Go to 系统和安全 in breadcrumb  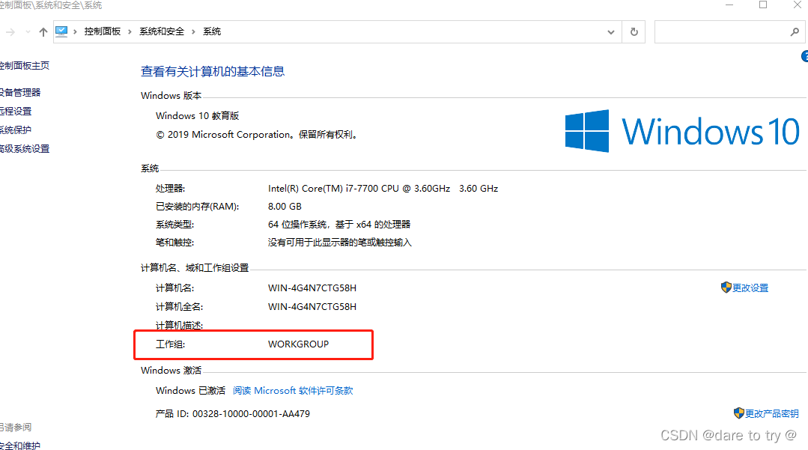pyautogui.click(x=162, y=31)
